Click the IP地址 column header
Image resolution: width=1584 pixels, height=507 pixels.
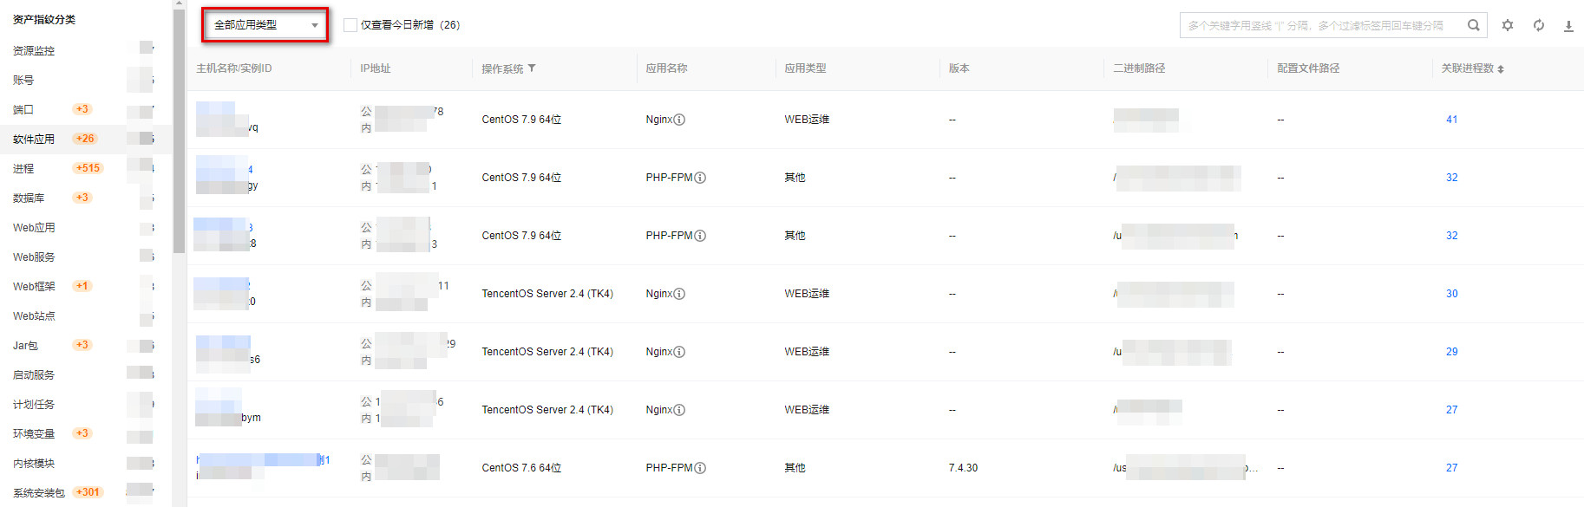pyautogui.click(x=376, y=68)
